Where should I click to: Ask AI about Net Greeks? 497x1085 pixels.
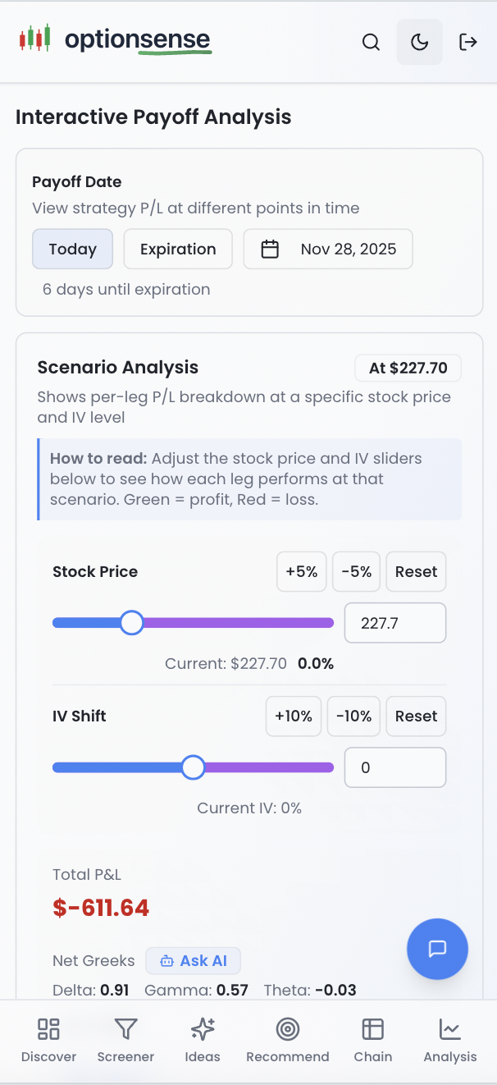[193, 961]
